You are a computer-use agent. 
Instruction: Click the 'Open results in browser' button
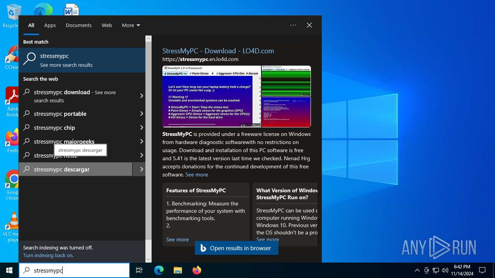pos(237,248)
